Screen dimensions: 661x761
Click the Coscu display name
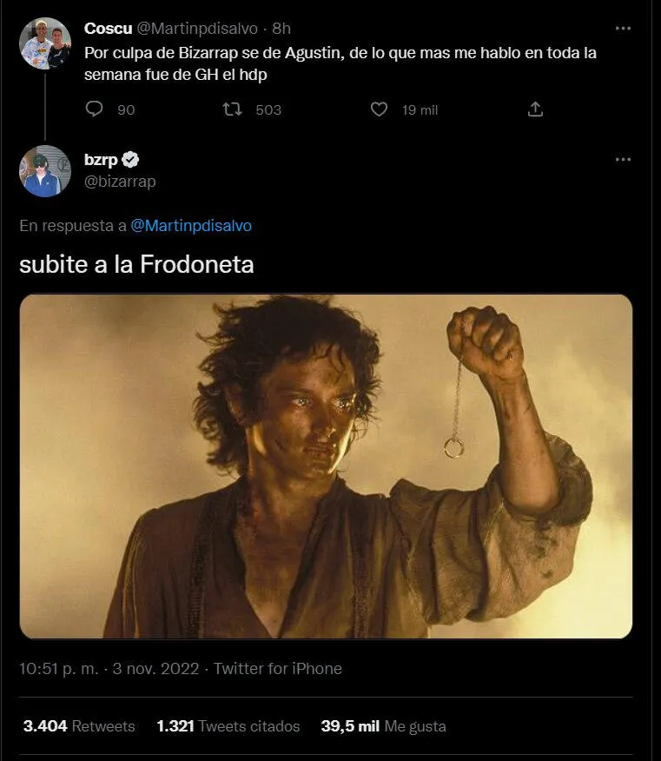coord(108,29)
